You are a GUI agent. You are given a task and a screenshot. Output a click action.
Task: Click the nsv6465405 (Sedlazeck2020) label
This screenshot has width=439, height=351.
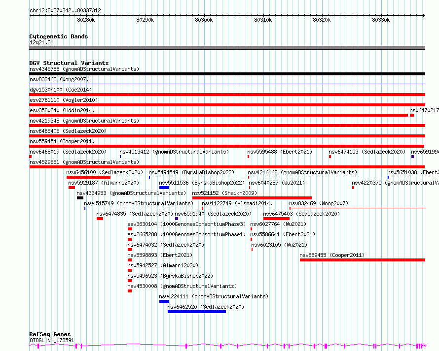point(68,131)
